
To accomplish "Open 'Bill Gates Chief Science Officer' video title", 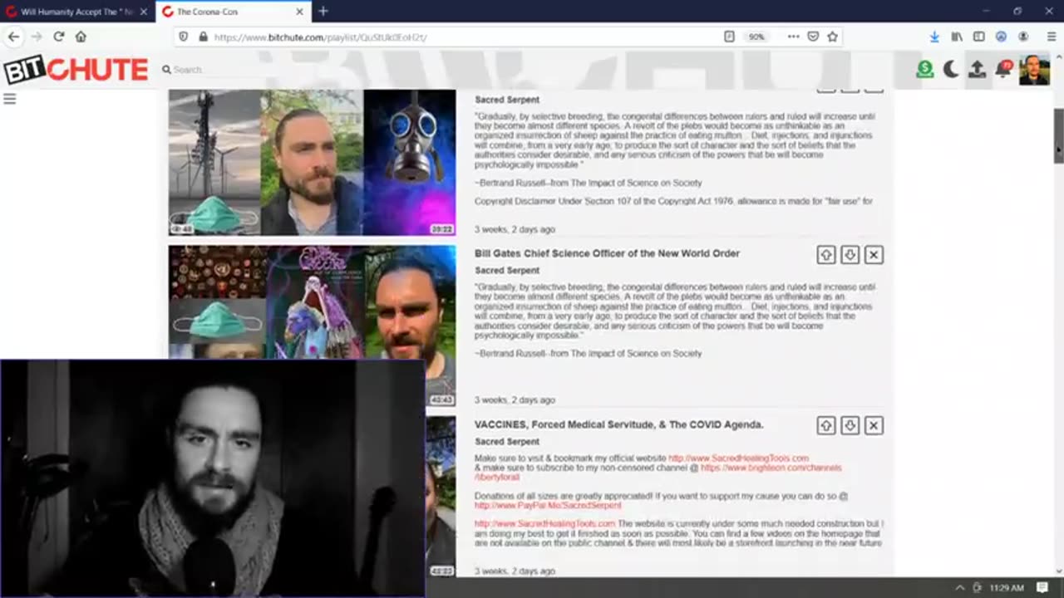I will click(607, 253).
